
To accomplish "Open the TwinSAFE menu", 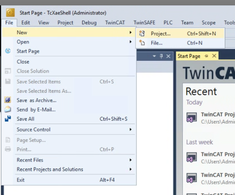I will click(144, 23).
